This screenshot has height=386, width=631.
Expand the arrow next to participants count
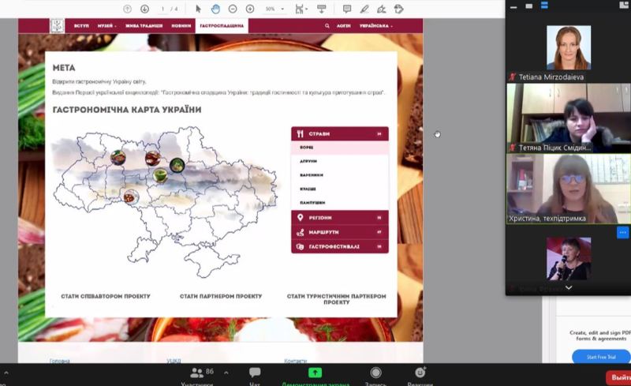(226, 373)
